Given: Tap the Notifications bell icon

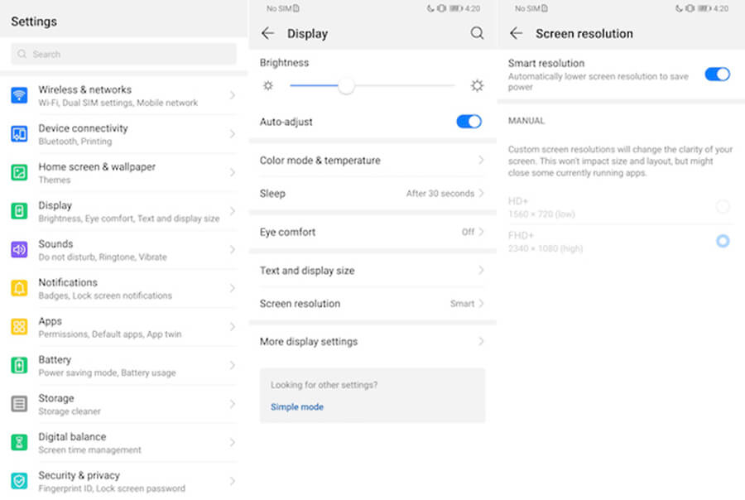Looking at the screenshot, I should (x=19, y=288).
